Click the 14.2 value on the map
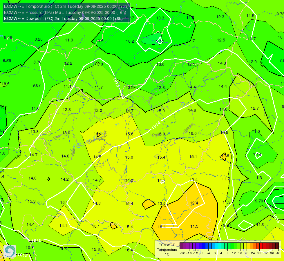The width and height of the screenshot is (284, 261). 65,179
